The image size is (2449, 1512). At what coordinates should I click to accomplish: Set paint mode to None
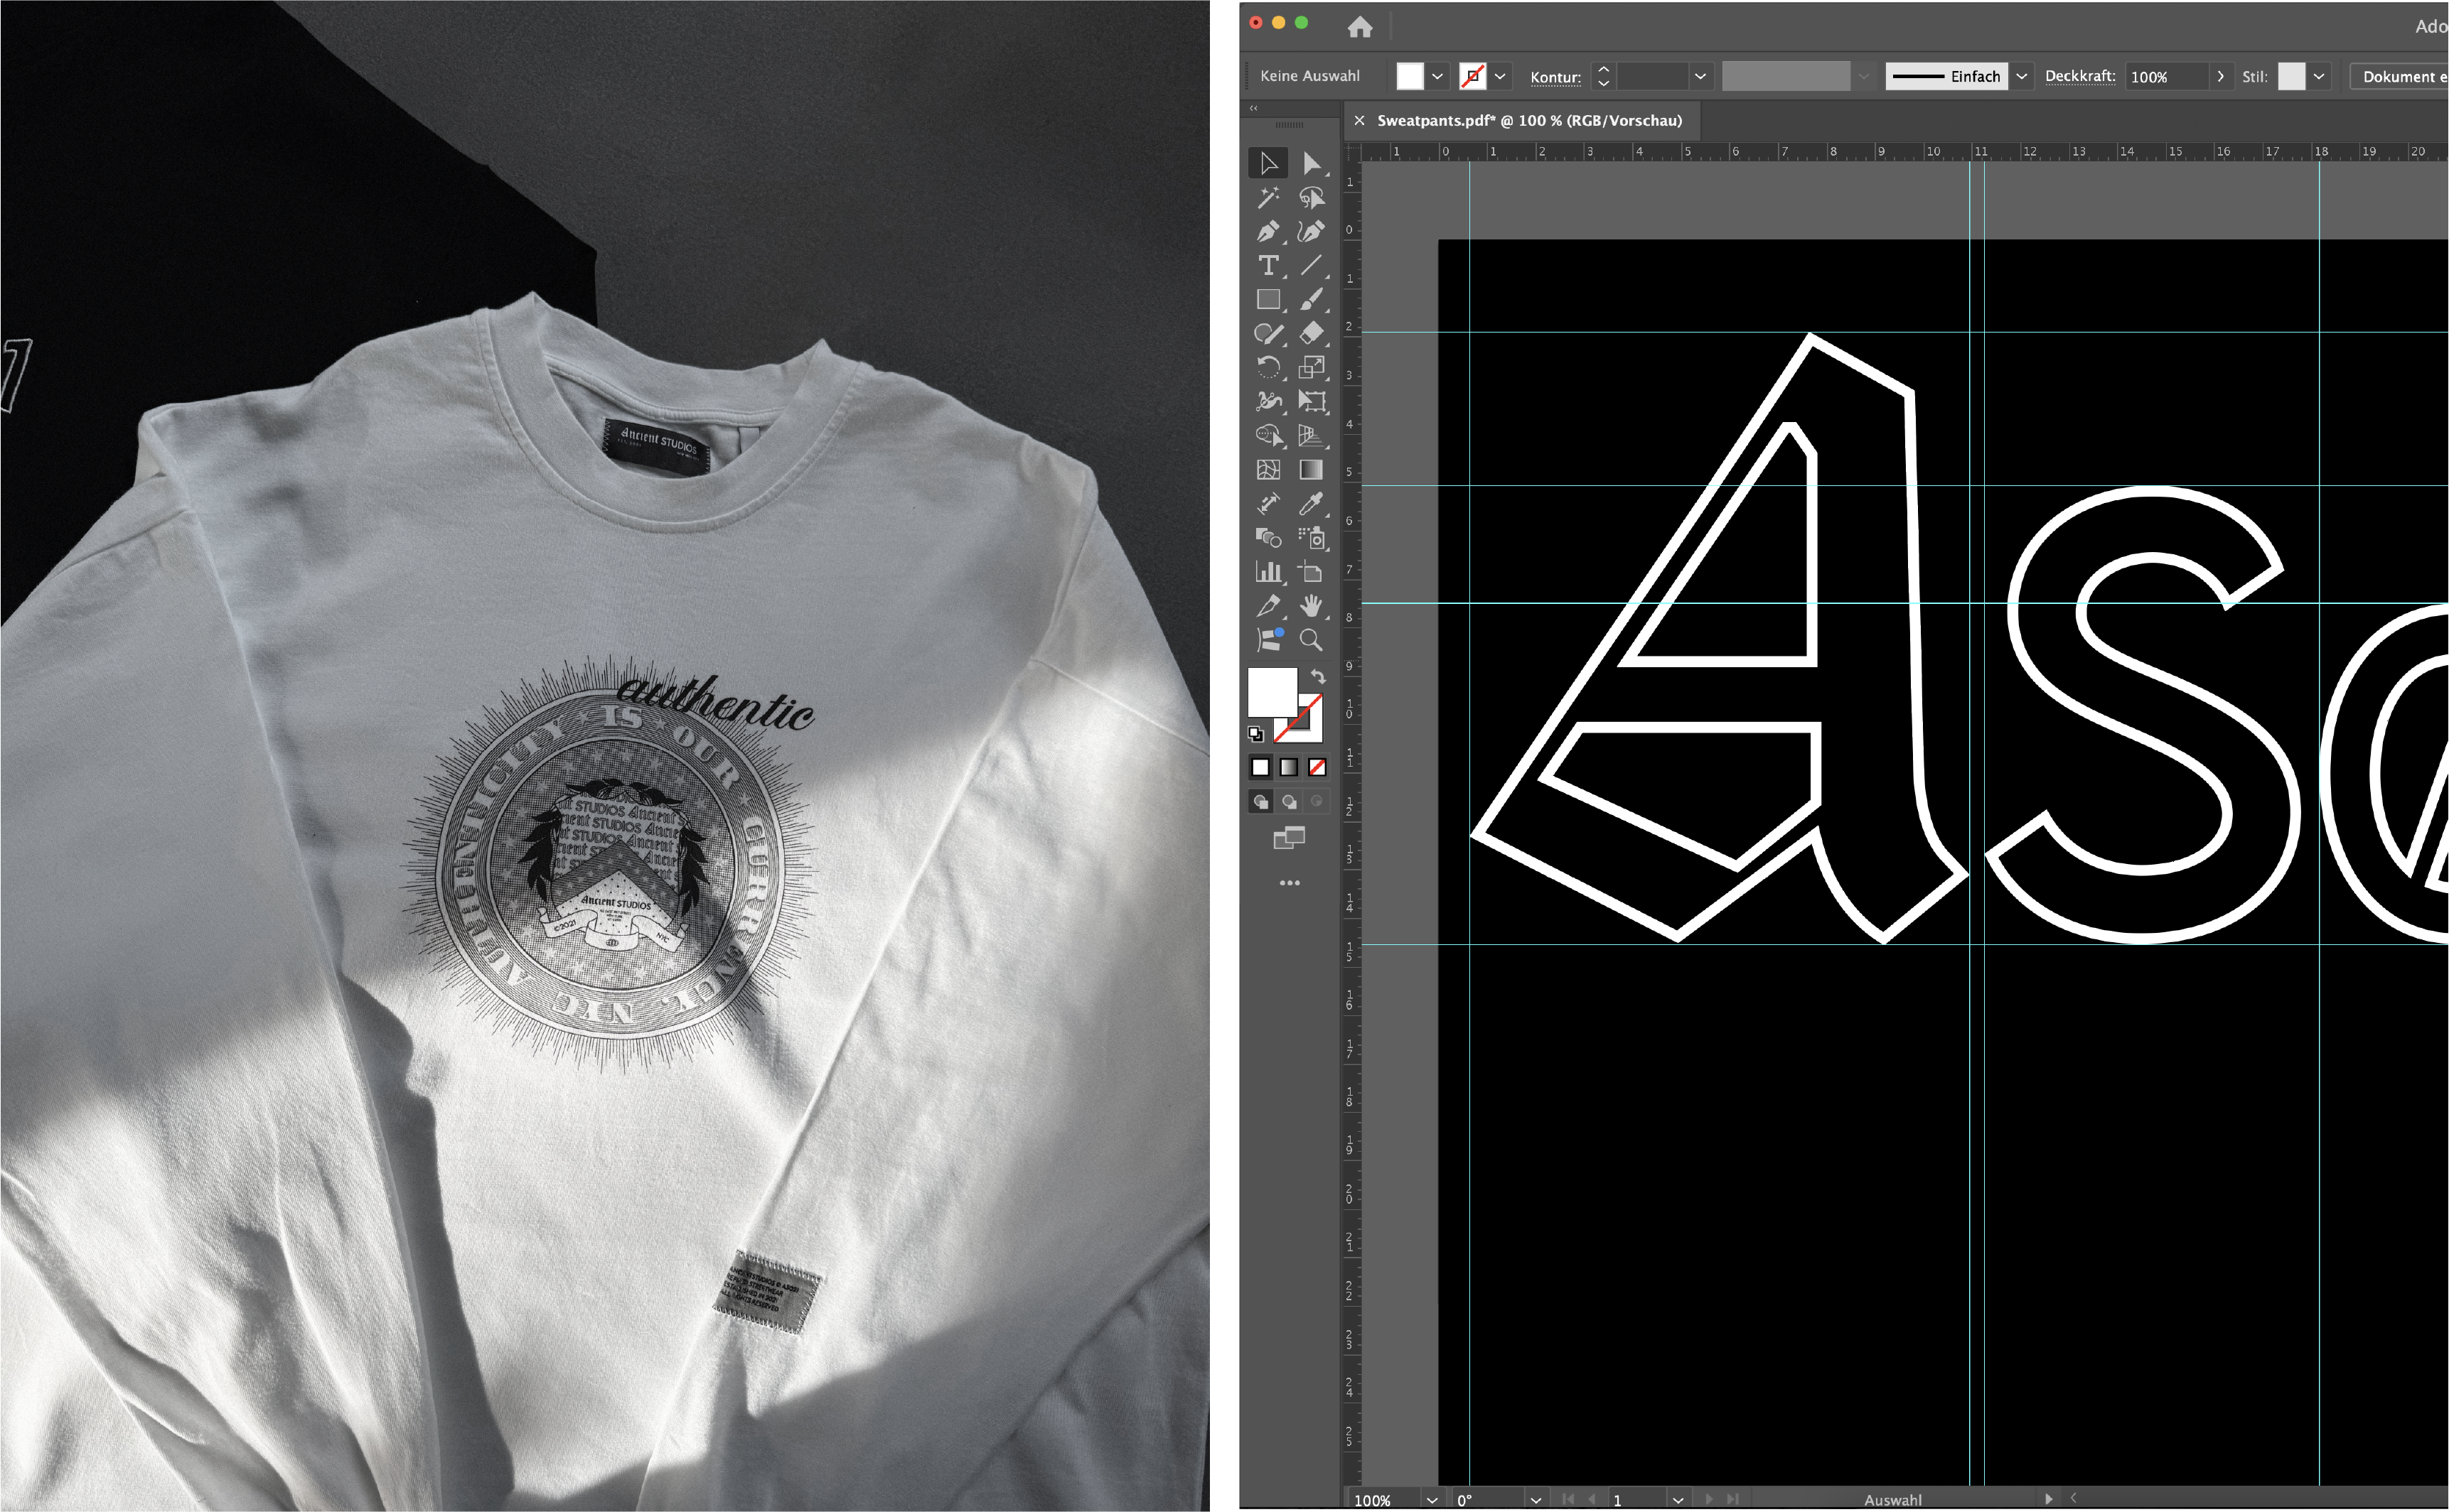pos(1317,768)
